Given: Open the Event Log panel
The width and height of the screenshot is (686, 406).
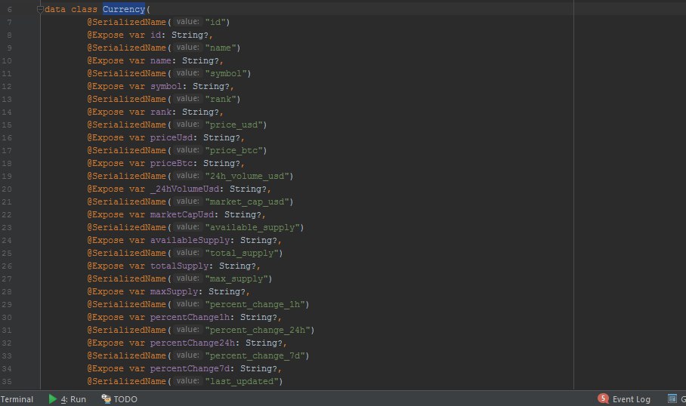Looking at the screenshot, I should (x=624, y=398).
